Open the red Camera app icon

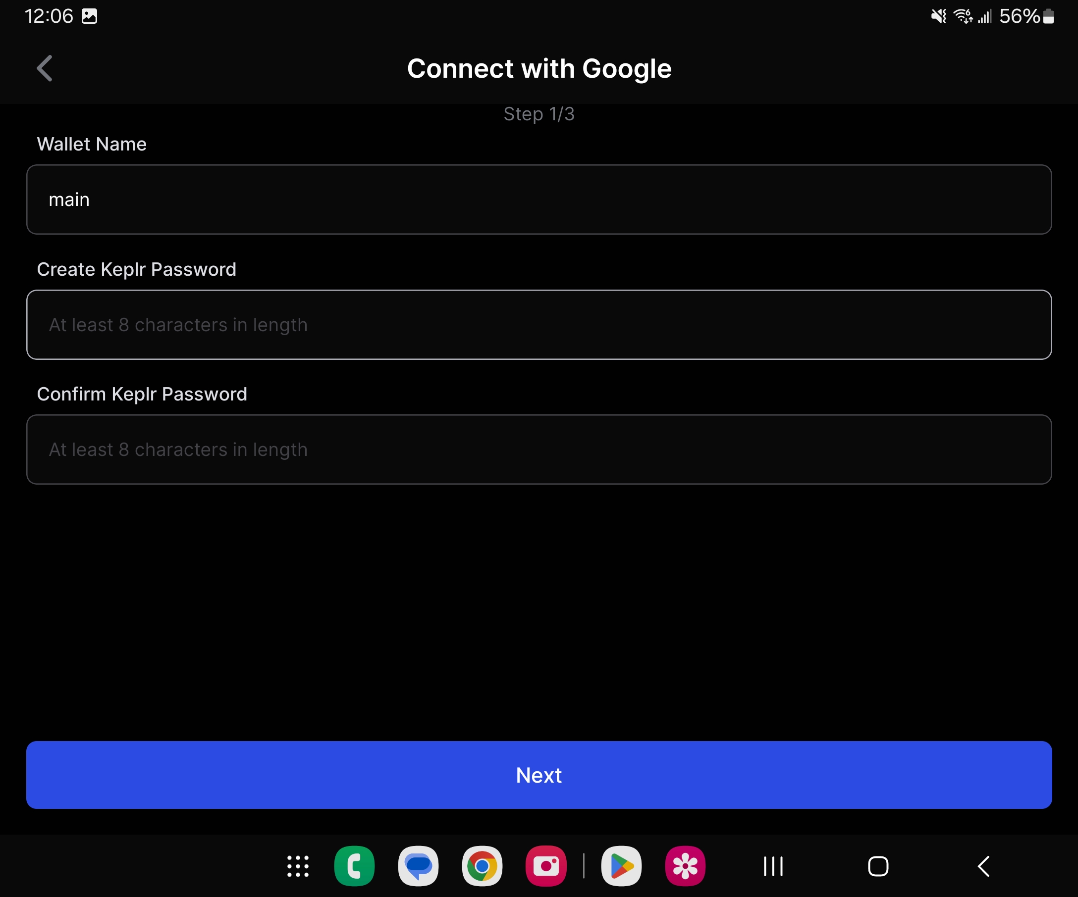[x=545, y=866]
